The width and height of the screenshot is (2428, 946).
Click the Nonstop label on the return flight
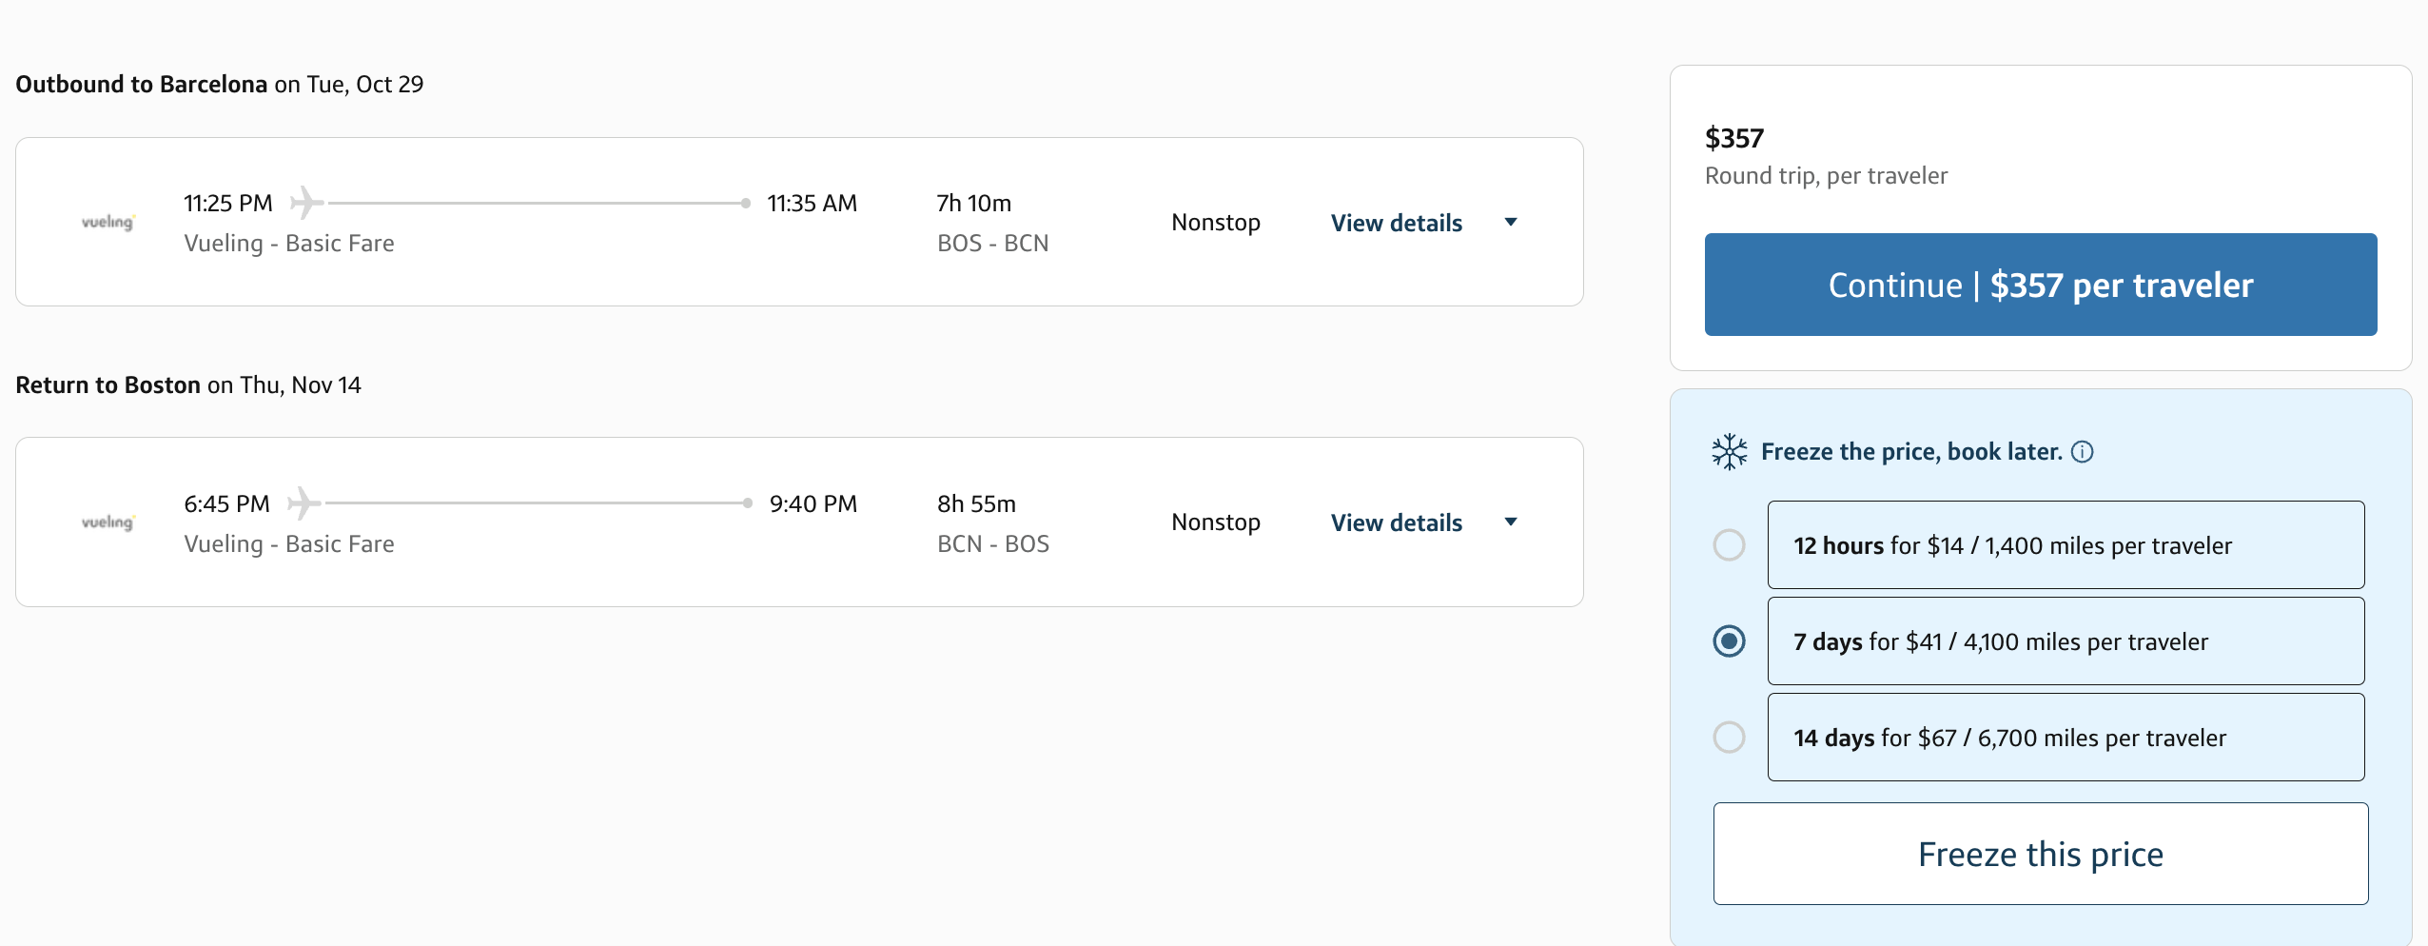click(1216, 522)
